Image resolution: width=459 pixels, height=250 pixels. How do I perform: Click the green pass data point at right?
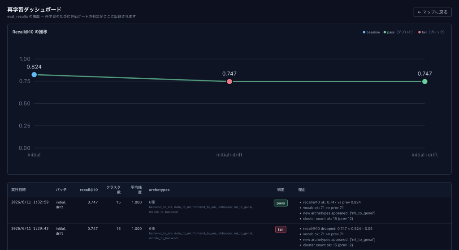coord(425,81)
